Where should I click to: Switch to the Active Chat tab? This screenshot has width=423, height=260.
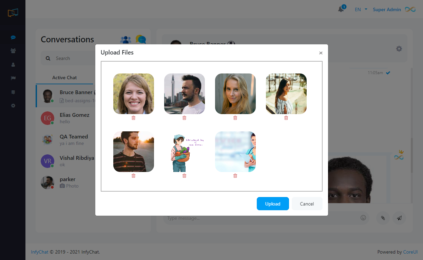[x=64, y=78]
